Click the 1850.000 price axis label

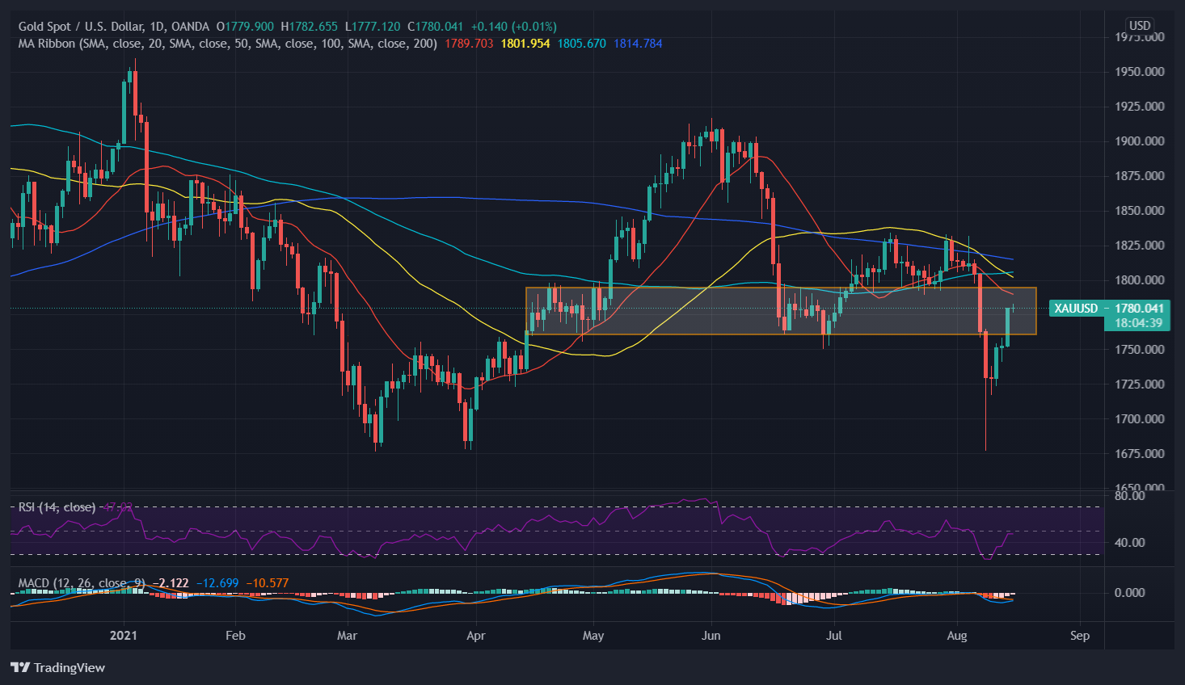[x=1140, y=211]
